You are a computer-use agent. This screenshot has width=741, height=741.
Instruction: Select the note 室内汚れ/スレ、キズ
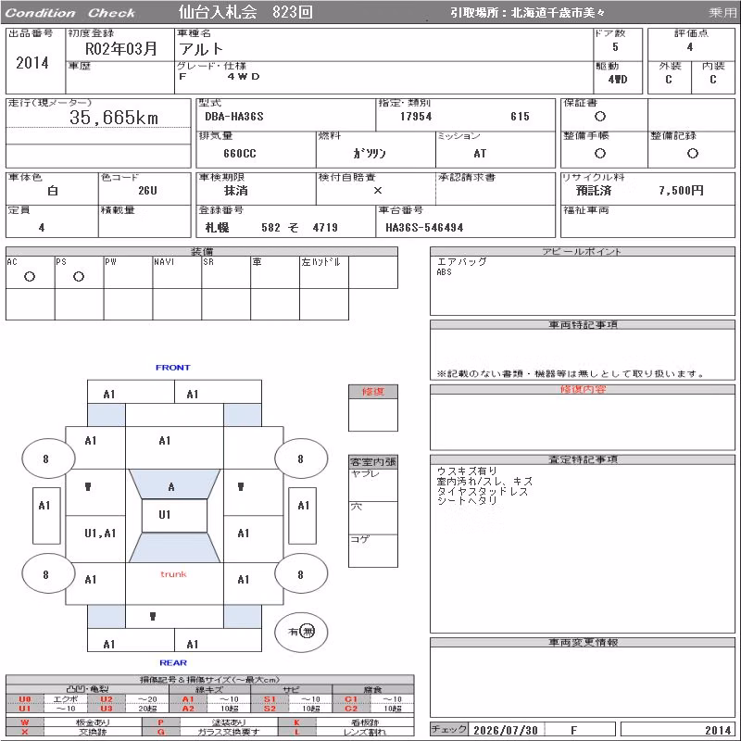click(484, 481)
